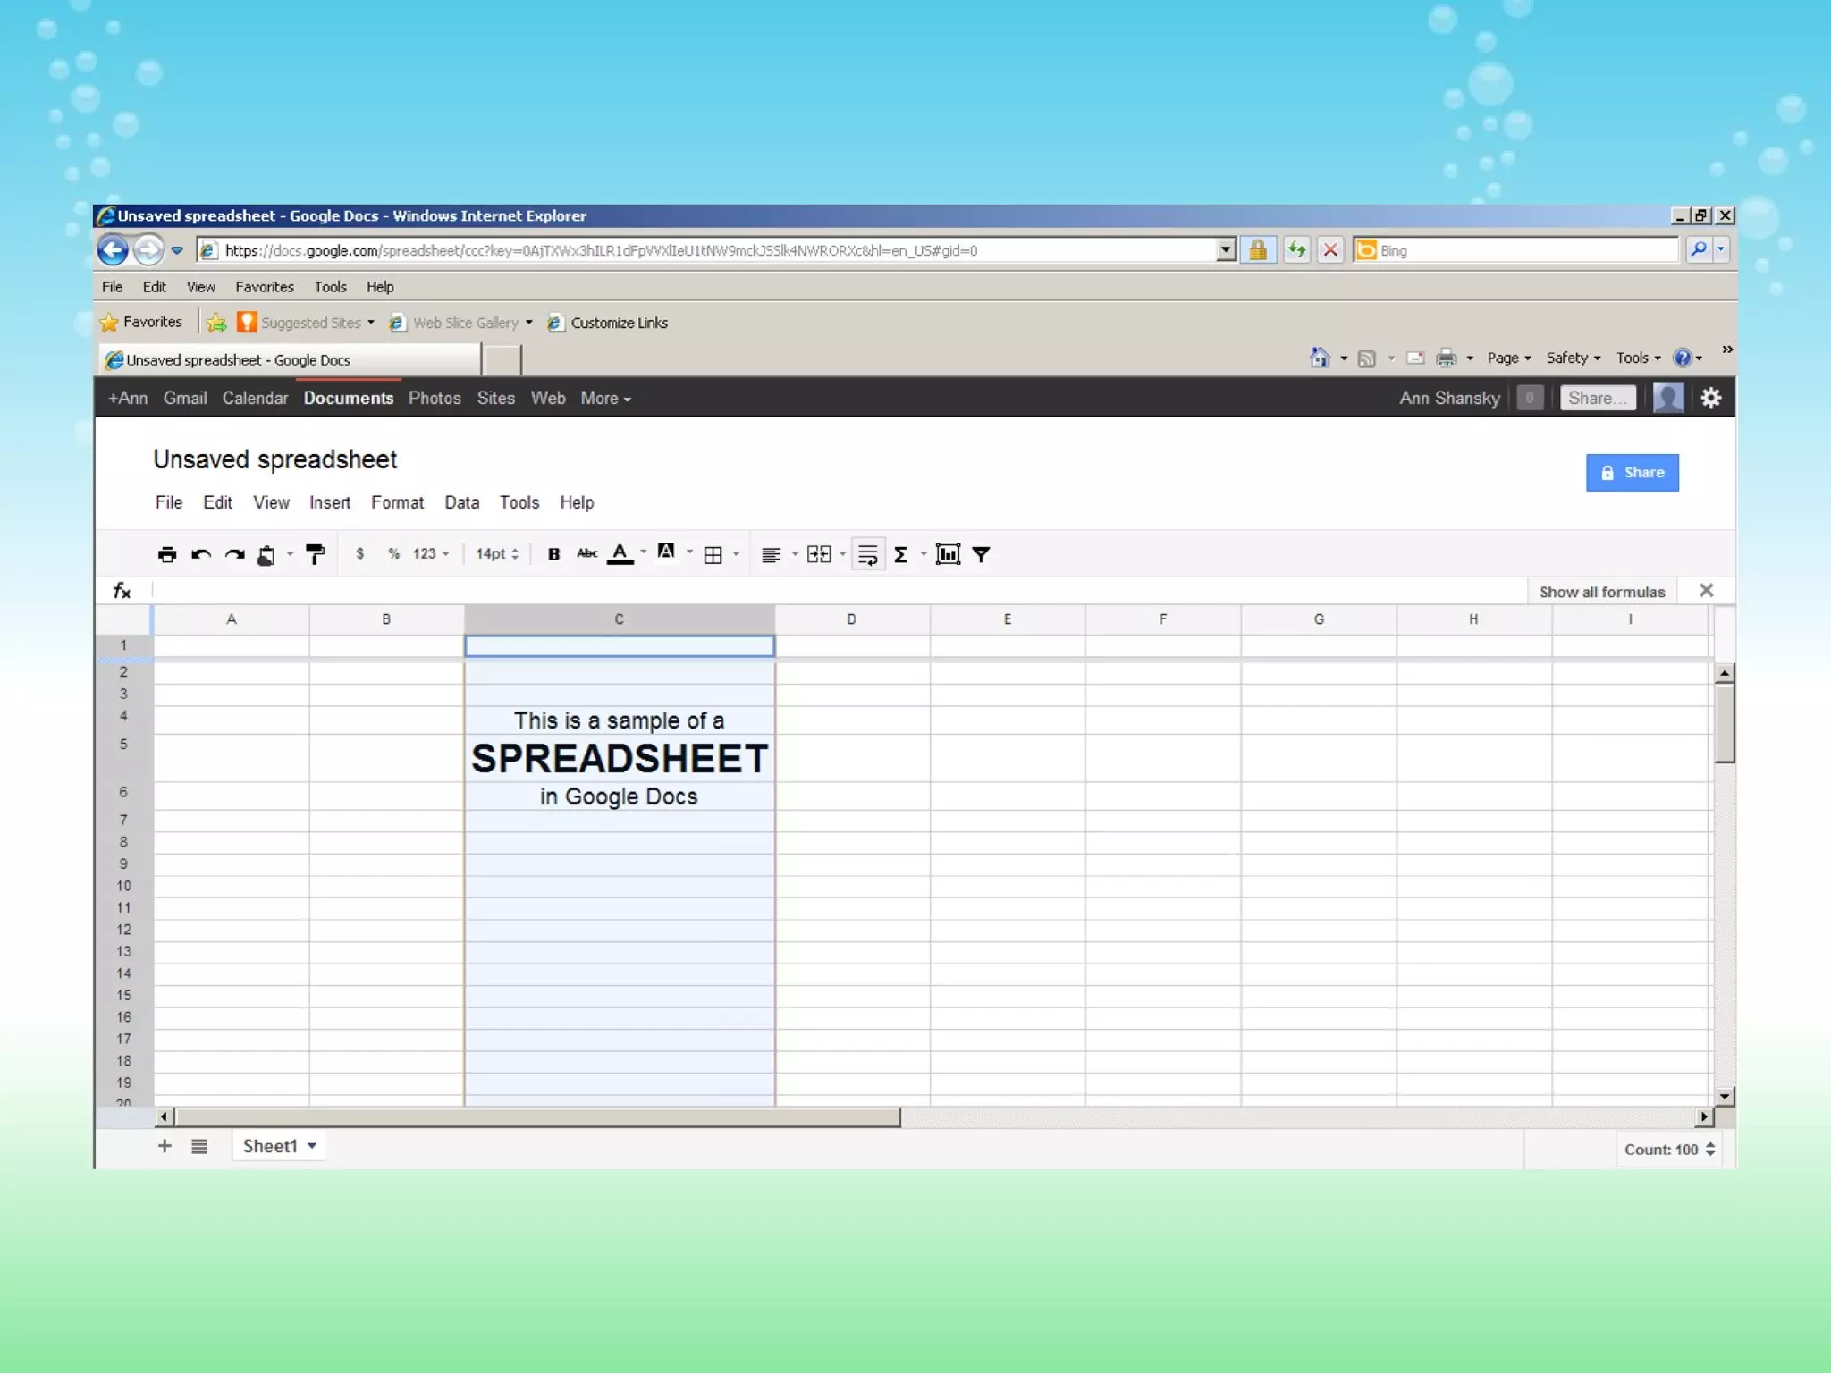The image size is (1831, 1373).
Task: Click the Print icon in spreadsheet toolbar
Action: pyautogui.click(x=167, y=554)
